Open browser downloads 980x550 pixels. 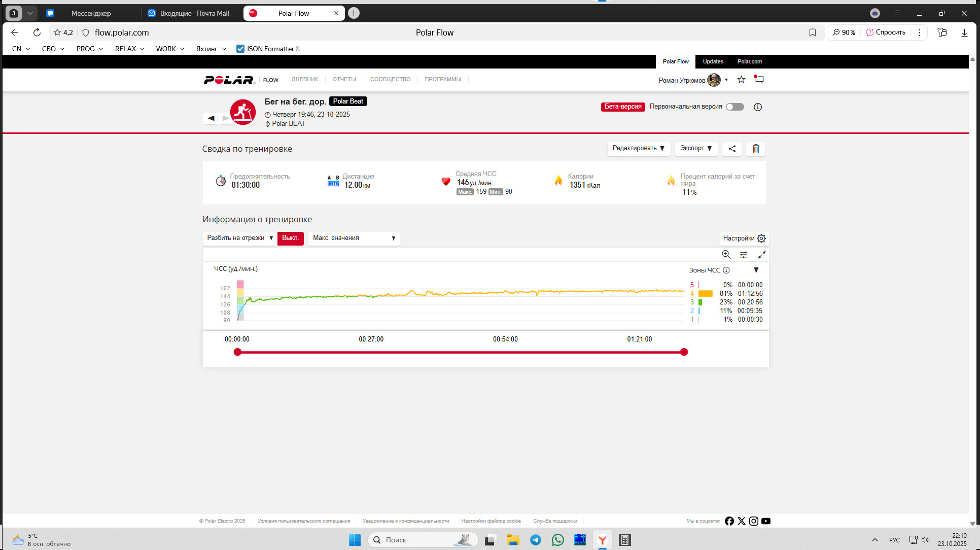(x=964, y=32)
